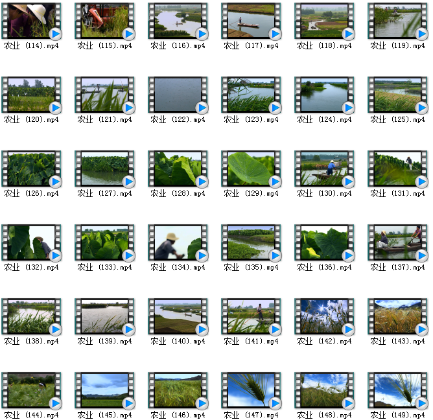Select the 农业 (135).mp4 video icon
Screen dimensions: 433x420
click(251, 242)
